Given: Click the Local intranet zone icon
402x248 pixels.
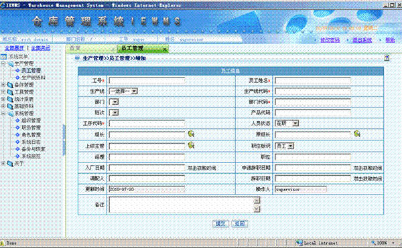Looking at the screenshot, I should click(299, 243).
